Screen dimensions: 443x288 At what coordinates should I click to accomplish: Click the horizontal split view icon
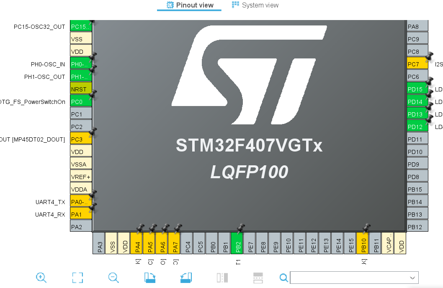click(258, 278)
